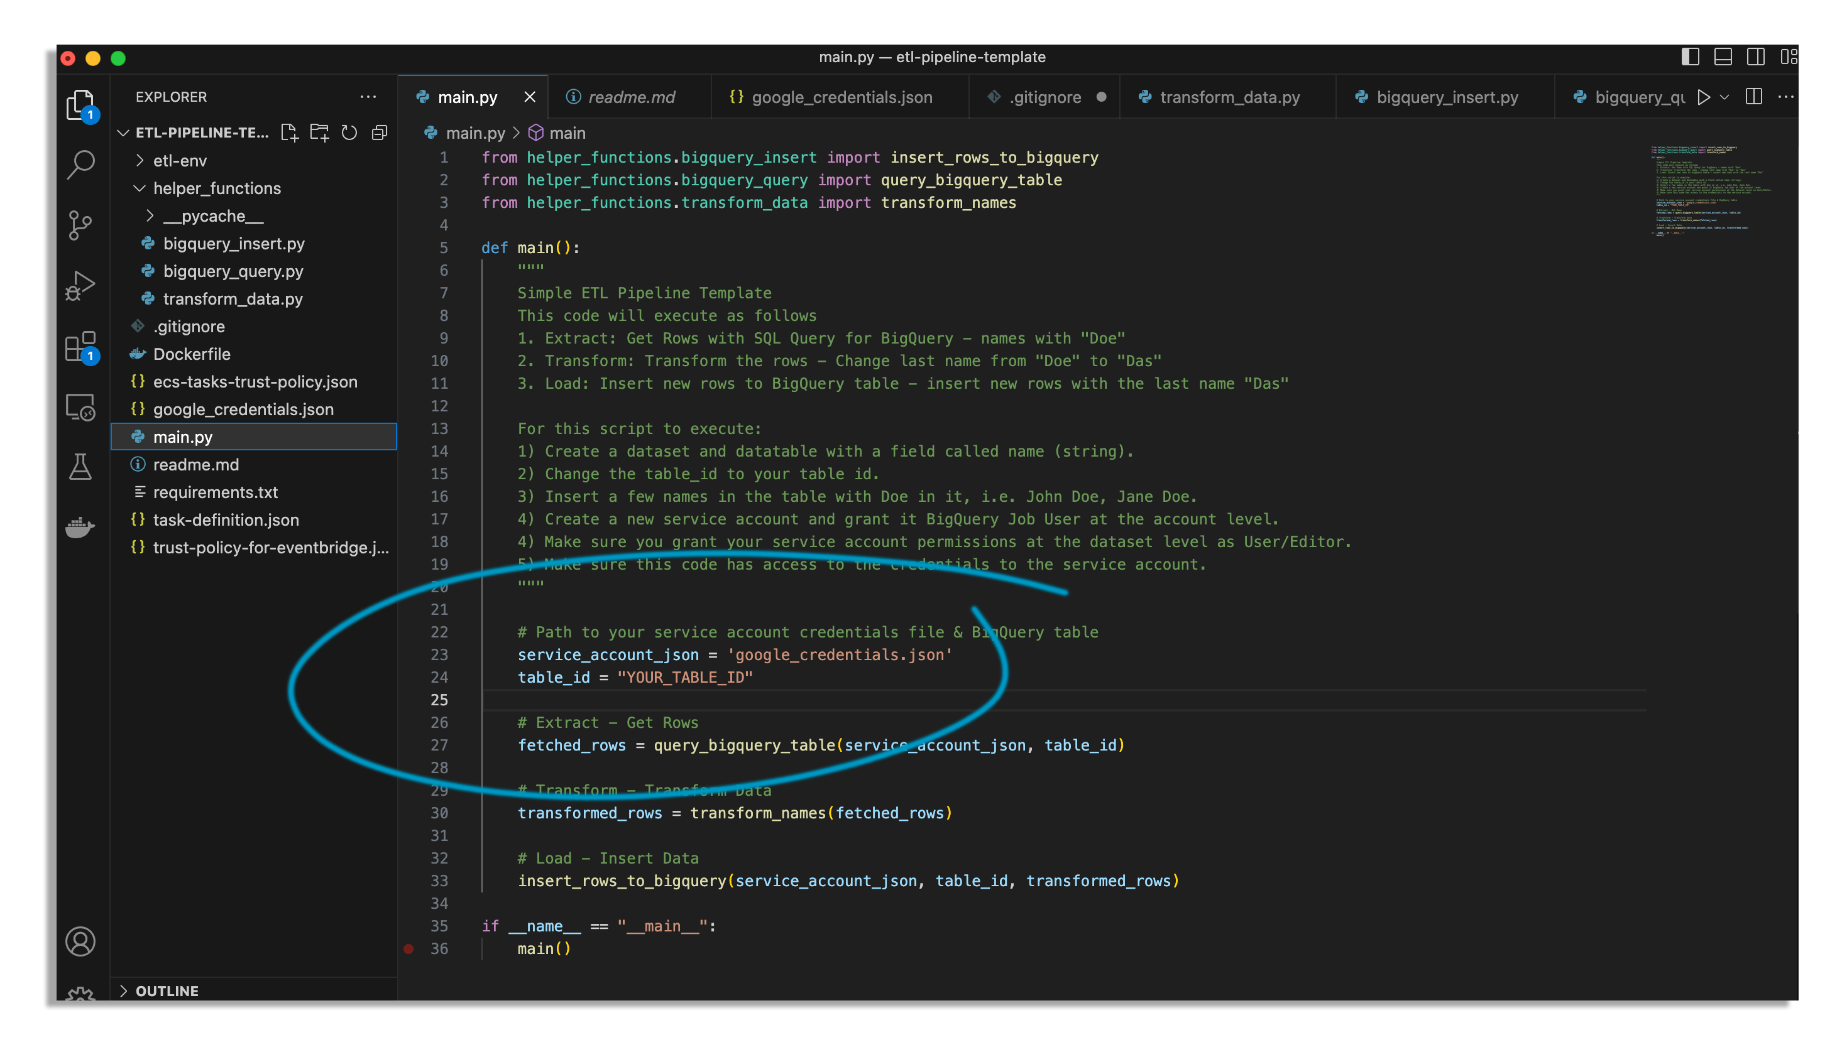Toggle the bottom panel layout button

click(1723, 57)
